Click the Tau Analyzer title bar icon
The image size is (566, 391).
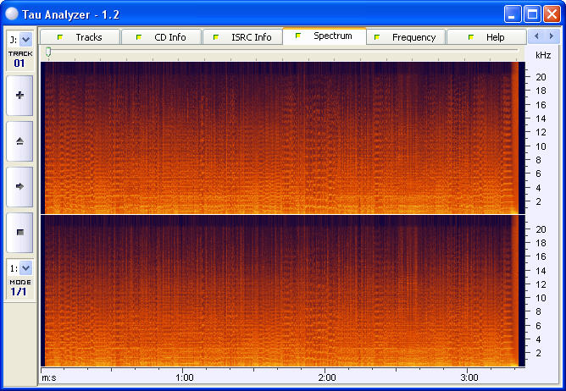[12, 14]
